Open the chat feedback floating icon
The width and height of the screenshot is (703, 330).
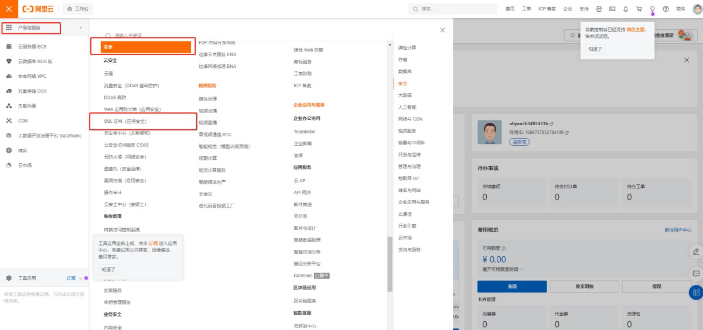click(696, 273)
